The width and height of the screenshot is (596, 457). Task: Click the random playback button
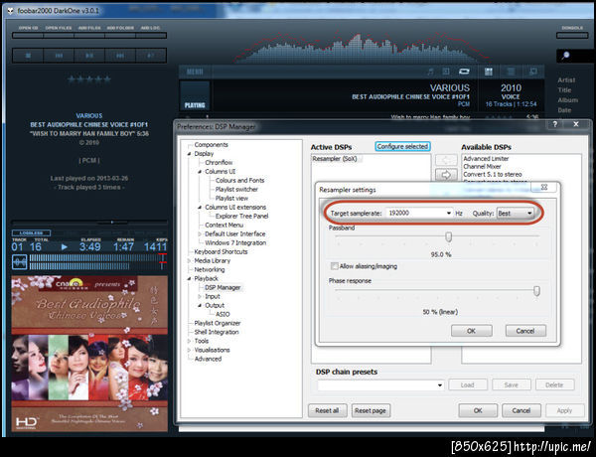pyautogui.click(x=151, y=56)
